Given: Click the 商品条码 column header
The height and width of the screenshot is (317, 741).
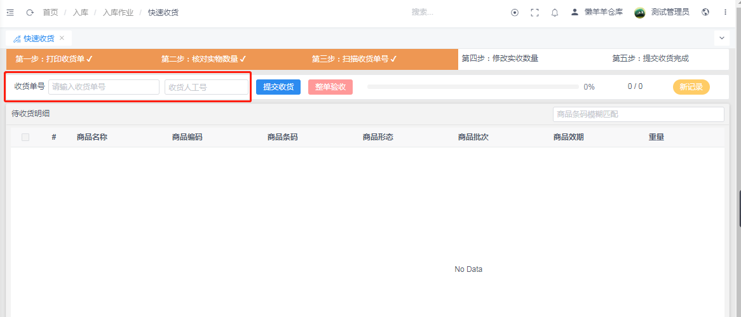Looking at the screenshot, I should (x=283, y=137).
